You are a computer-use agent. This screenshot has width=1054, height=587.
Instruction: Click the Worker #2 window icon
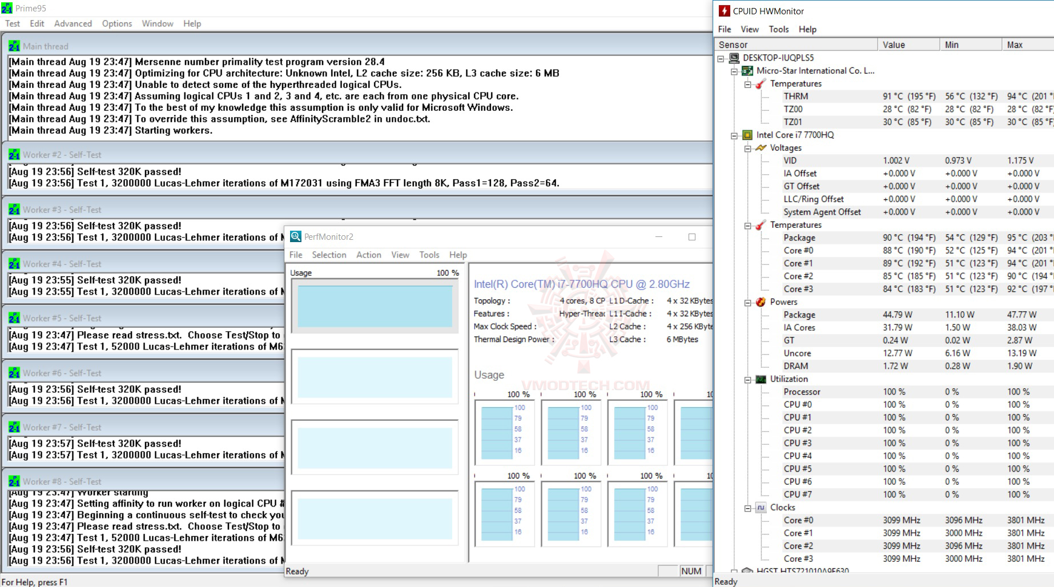14,155
